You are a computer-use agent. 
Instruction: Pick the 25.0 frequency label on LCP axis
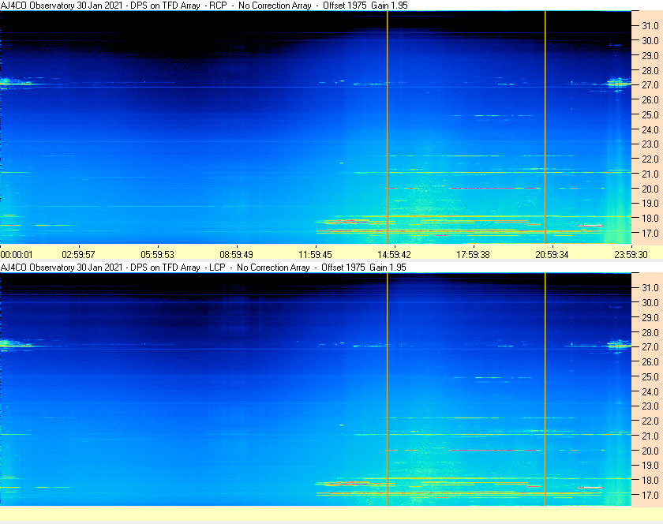(650, 376)
